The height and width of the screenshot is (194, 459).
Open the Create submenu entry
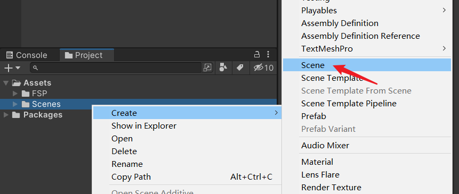pos(187,113)
